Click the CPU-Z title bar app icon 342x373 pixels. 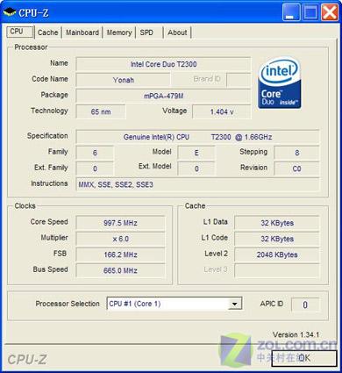[10, 12]
